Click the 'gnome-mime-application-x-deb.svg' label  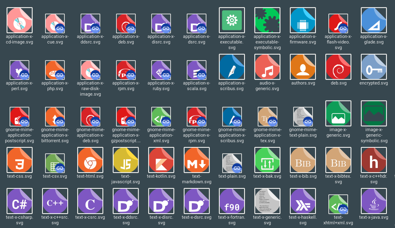tap(90, 135)
